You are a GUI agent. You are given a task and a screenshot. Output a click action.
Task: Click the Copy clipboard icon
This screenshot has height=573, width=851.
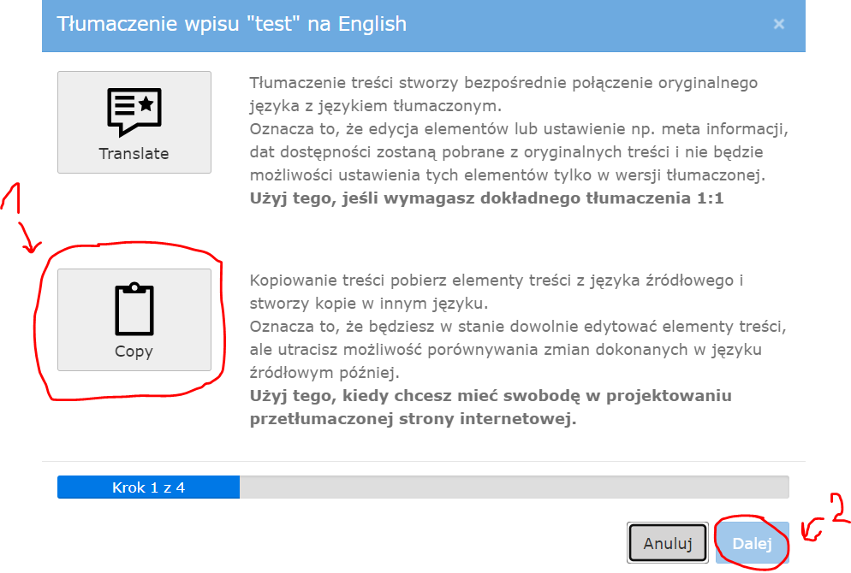coord(134,310)
